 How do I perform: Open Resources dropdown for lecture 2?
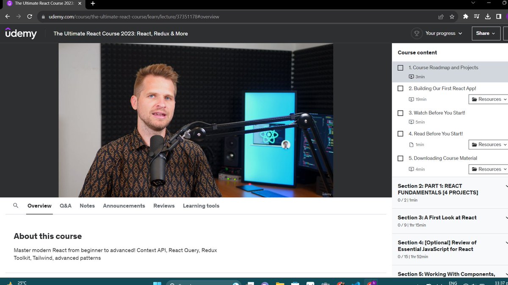[489, 99]
